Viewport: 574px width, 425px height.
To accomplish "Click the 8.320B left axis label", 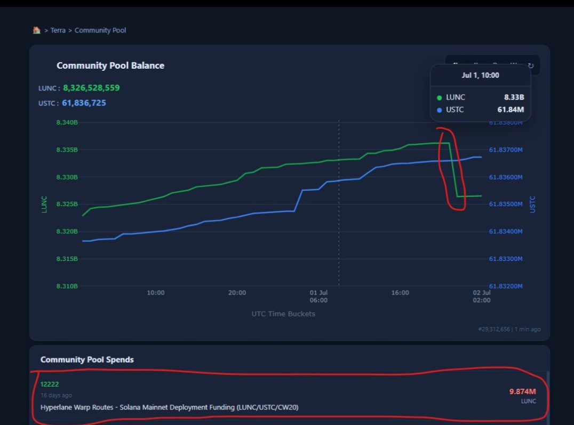I will (x=67, y=231).
